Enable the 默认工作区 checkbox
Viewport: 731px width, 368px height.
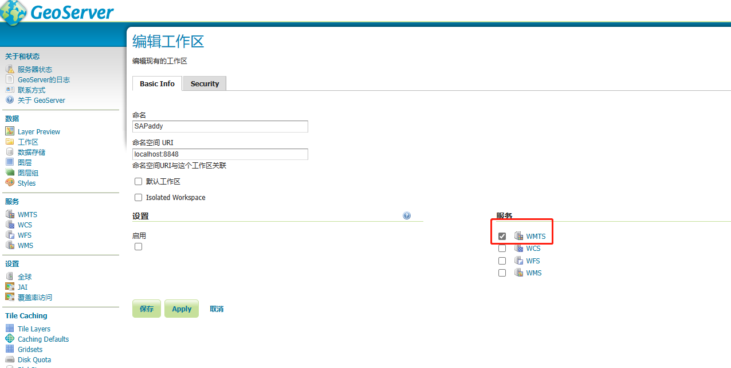tap(138, 181)
